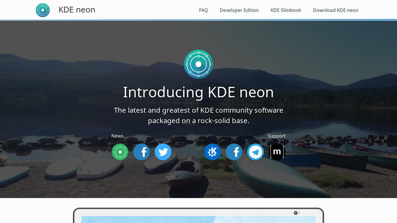397x223 pixels.
Task: Click the tagline about KDE community software
Action: tap(198, 115)
